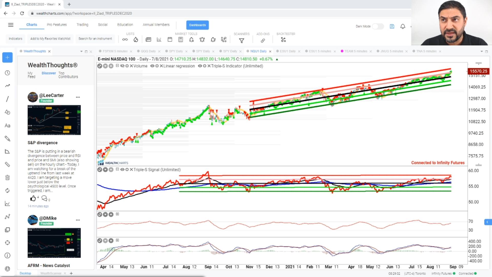Save workspace with the floppy disk icon
The height and width of the screenshot is (277, 492).
pyautogui.click(x=392, y=26)
